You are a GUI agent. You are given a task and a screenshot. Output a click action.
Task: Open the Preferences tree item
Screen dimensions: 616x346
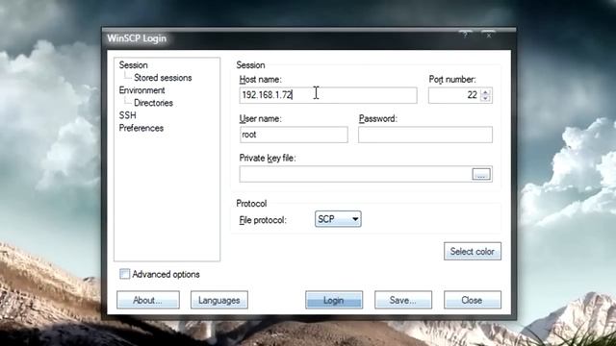pyautogui.click(x=141, y=128)
